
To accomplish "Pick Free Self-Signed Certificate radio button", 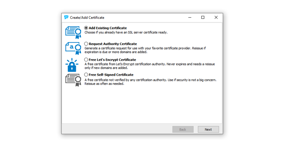I will tap(86, 74).
